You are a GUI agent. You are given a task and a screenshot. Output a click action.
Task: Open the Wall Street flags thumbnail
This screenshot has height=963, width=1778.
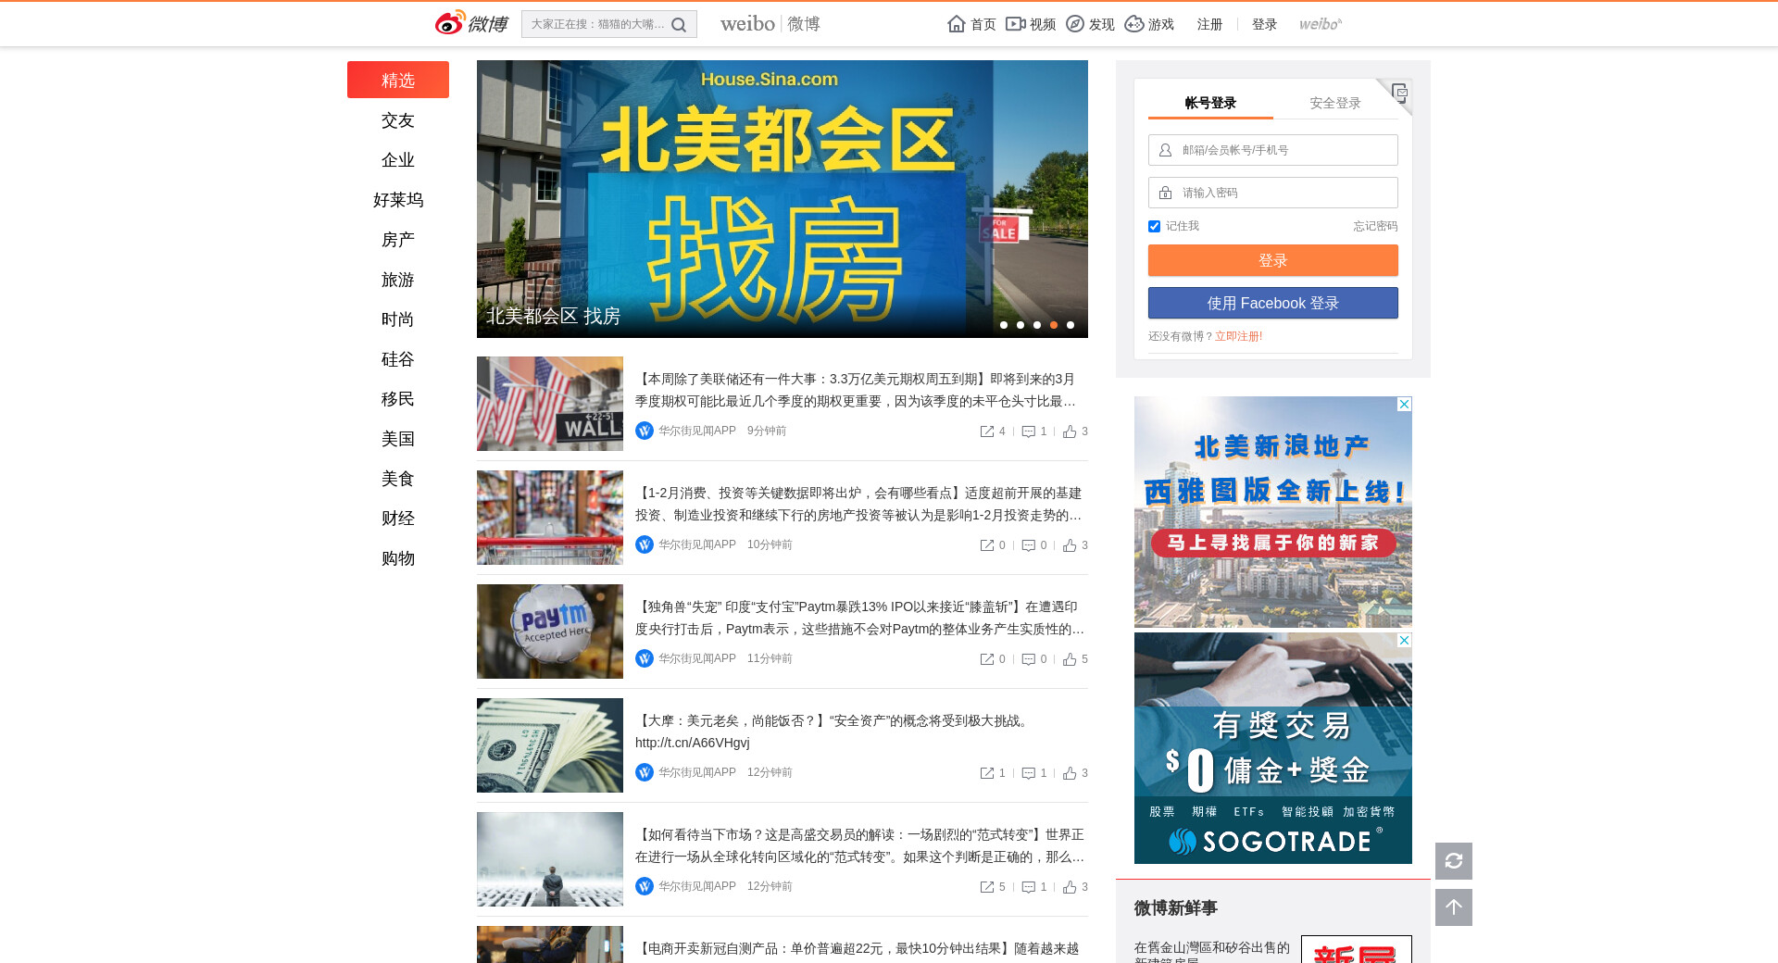click(x=550, y=404)
